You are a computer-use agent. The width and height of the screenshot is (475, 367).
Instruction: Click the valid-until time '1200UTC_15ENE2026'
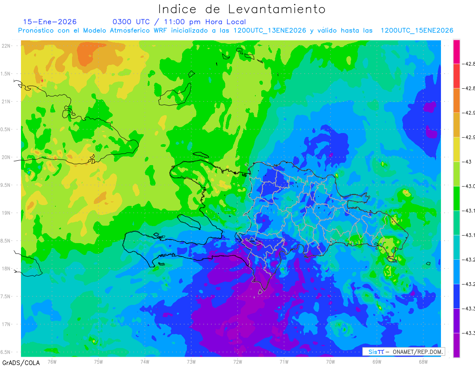[x=417, y=30]
